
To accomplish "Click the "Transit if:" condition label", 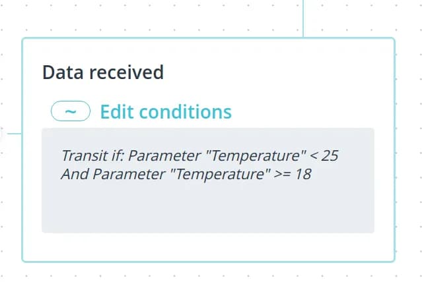I will coord(93,156).
